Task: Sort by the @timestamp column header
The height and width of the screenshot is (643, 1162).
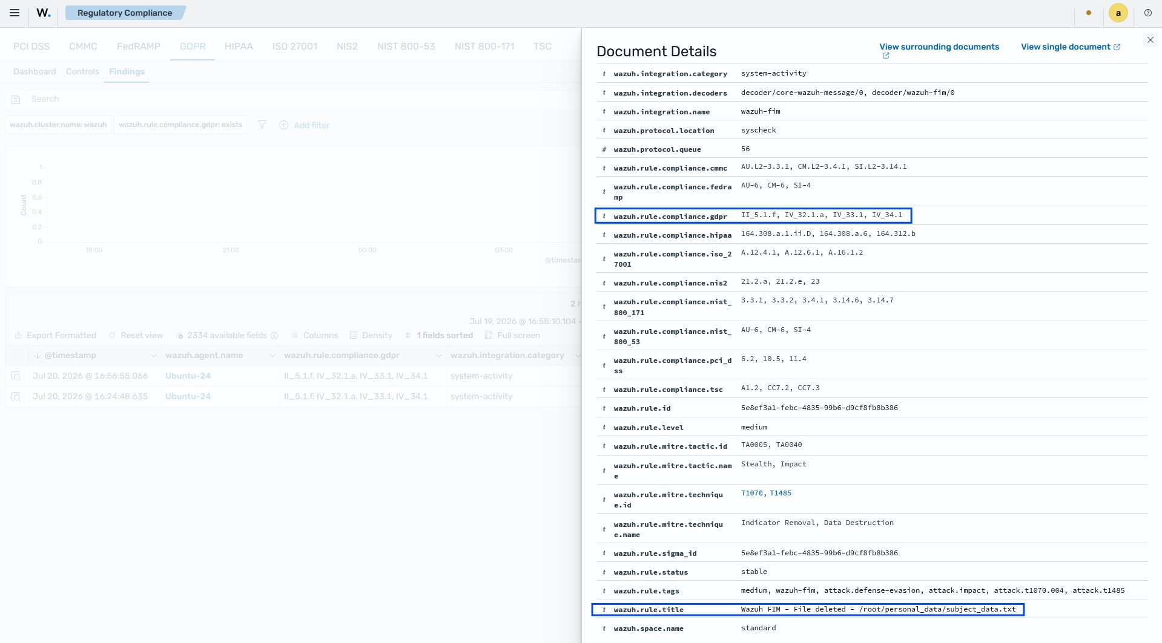Action: pos(70,355)
